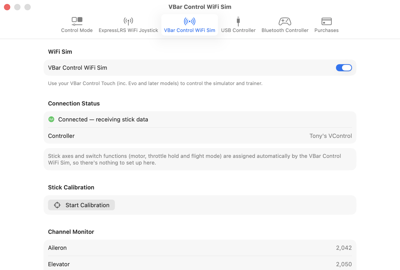Screen dimensions: 400x270
Task: Click the Elevator value 2,050
Action: pos(344,264)
